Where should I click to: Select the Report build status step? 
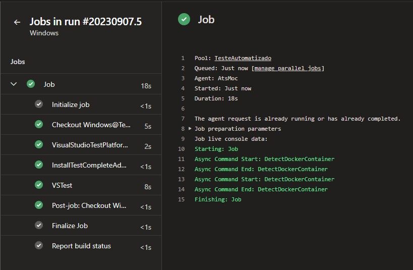point(81,246)
